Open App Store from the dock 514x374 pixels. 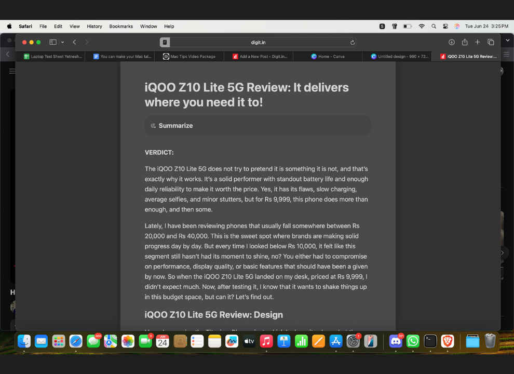[x=336, y=341]
